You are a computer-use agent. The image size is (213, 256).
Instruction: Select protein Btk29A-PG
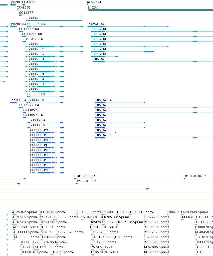(x=103, y=130)
